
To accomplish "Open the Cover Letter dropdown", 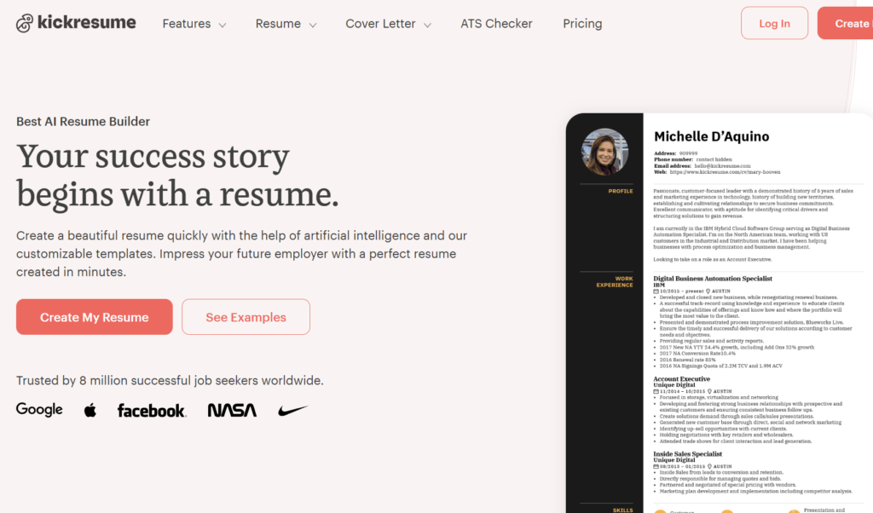I will click(x=388, y=24).
